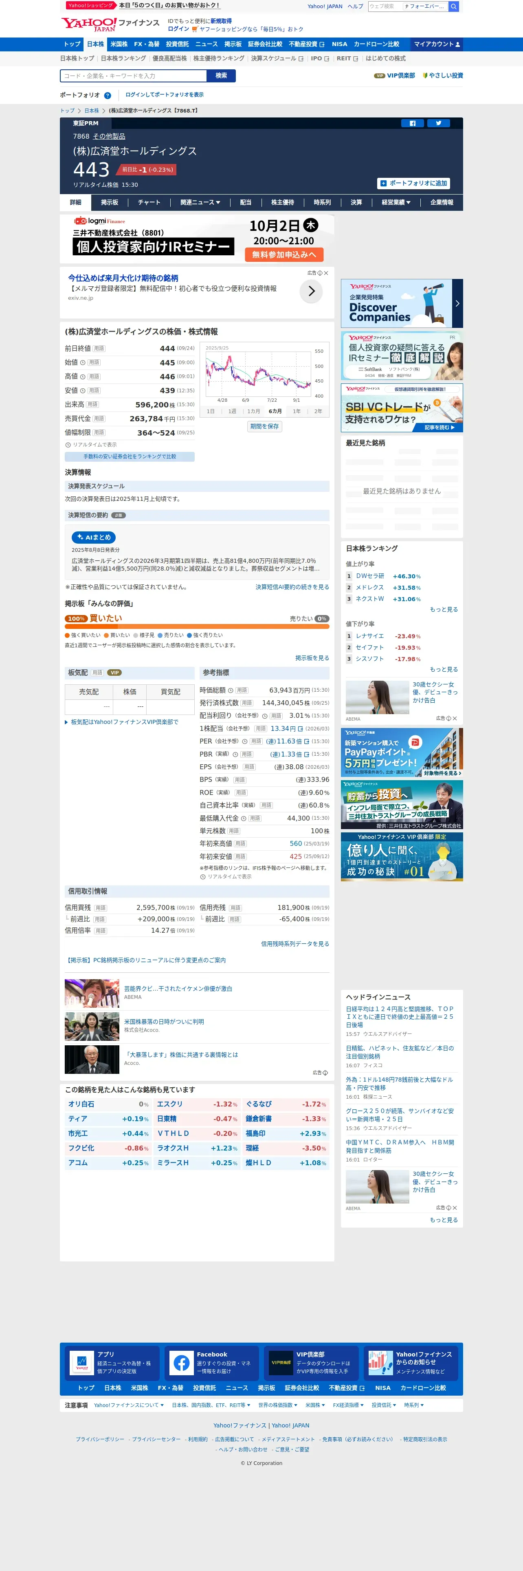Click the stock code search input field

pos(134,75)
